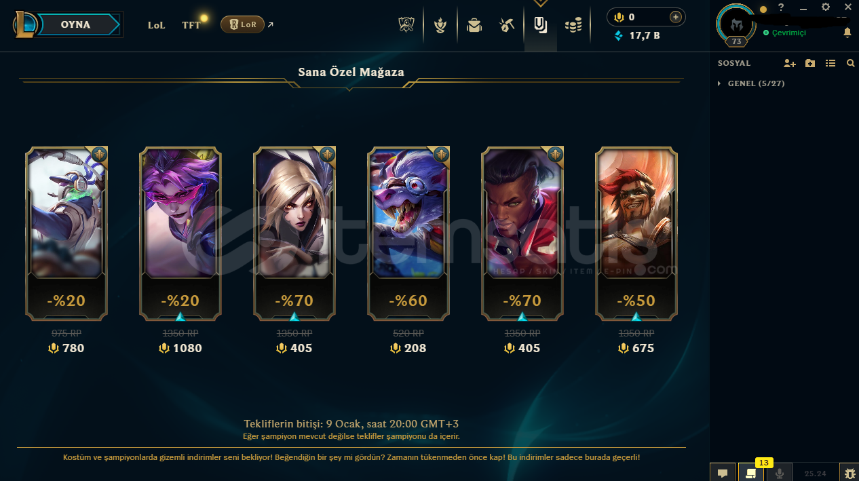Toggle the microphone voice icon
Viewport: 859px width, 481px height.
pyautogui.click(x=780, y=473)
